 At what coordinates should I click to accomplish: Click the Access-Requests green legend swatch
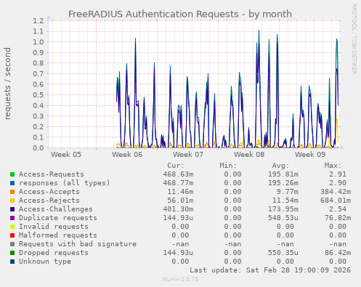(x=12, y=174)
